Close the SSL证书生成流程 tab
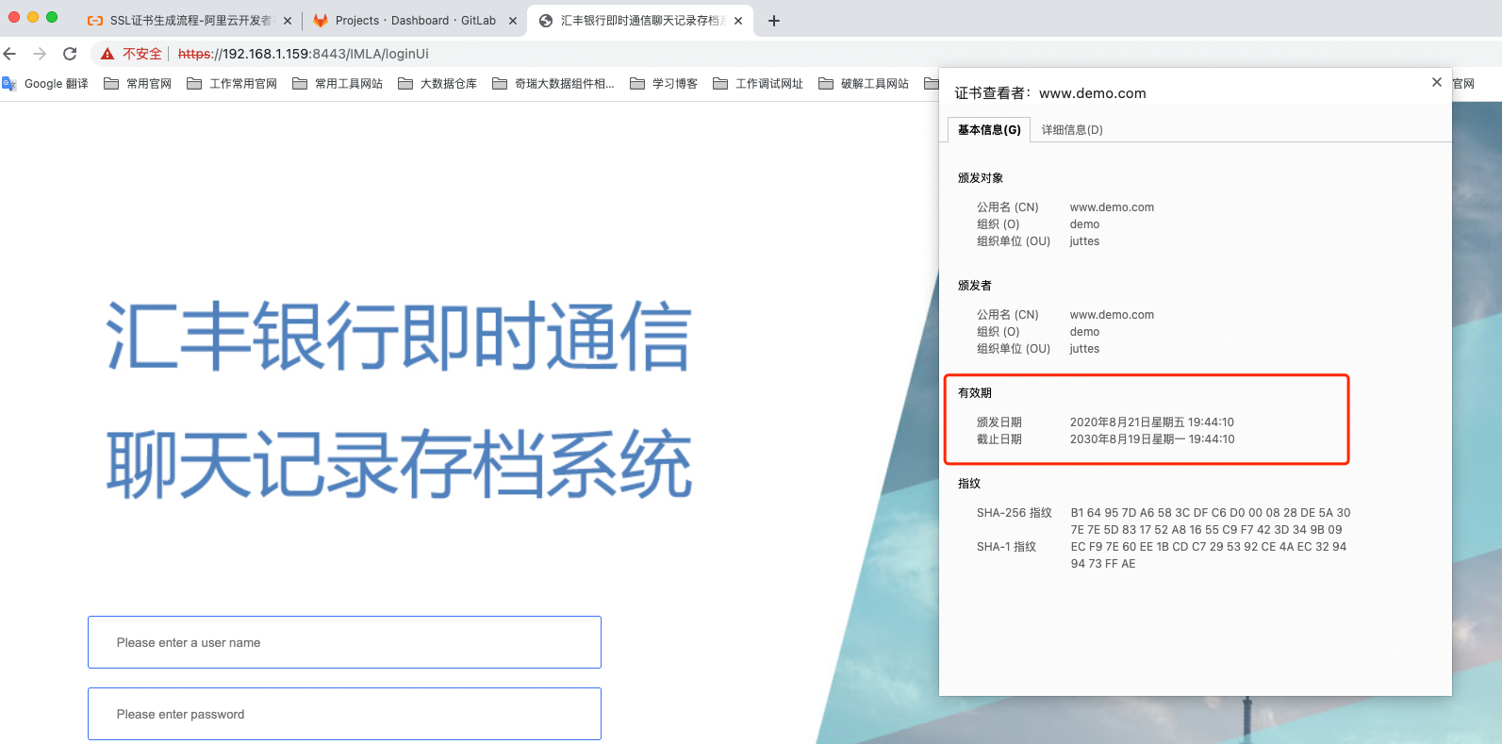The width and height of the screenshot is (1502, 744). click(x=288, y=21)
